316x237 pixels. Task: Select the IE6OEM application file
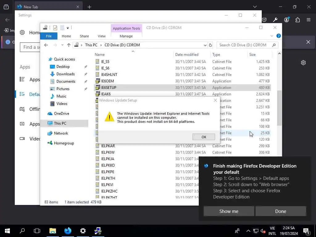click(x=182, y=81)
